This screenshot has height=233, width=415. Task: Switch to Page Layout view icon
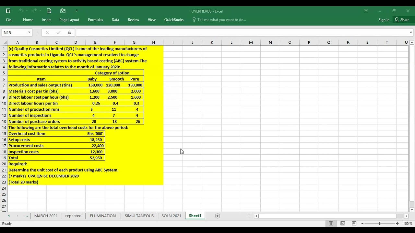point(343,223)
